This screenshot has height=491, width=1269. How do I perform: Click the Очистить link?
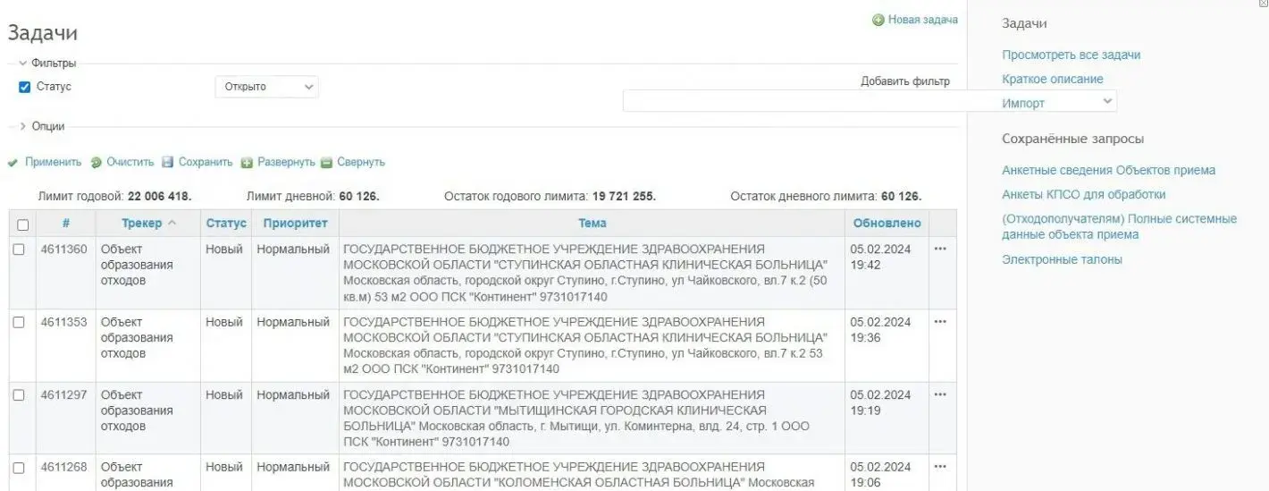pos(130,163)
